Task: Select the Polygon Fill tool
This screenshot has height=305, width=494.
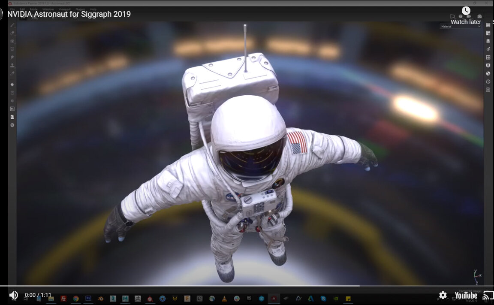Action: click(x=12, y=49)
